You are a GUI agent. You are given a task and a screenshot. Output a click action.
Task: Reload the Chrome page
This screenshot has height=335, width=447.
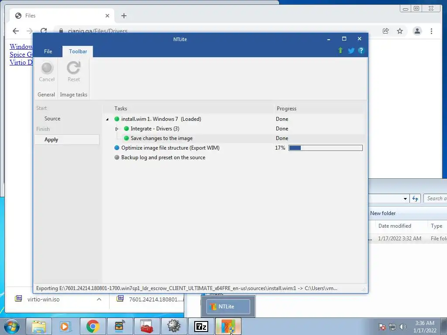coord(44,31)
